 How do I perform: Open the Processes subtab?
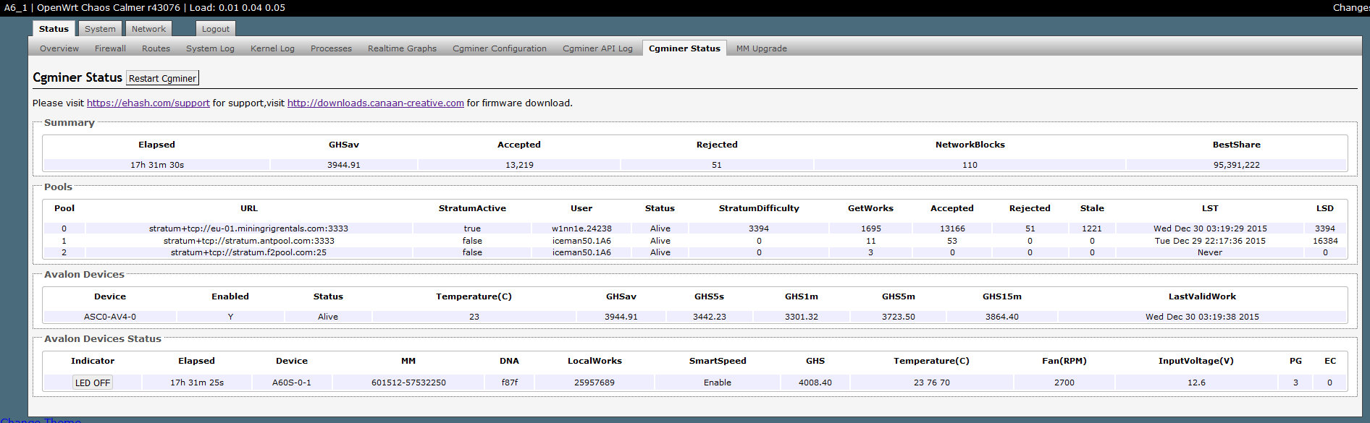(x=331, y=48)
